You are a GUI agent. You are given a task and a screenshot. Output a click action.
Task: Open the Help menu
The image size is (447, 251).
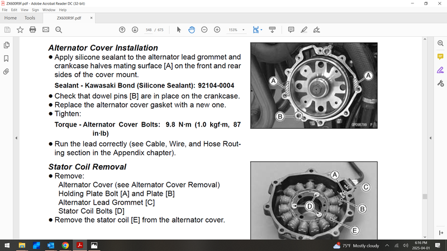[63, 9]
